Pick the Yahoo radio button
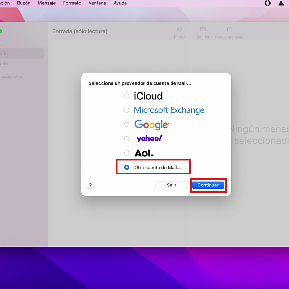Screen dimensions: 289x289 pyautogui.click(x=126, y=139)
